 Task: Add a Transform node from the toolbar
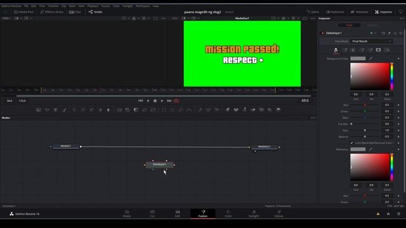[x=154, y=110]
